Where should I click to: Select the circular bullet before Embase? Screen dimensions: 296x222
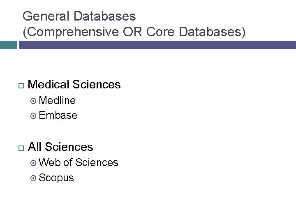point(34,116)
